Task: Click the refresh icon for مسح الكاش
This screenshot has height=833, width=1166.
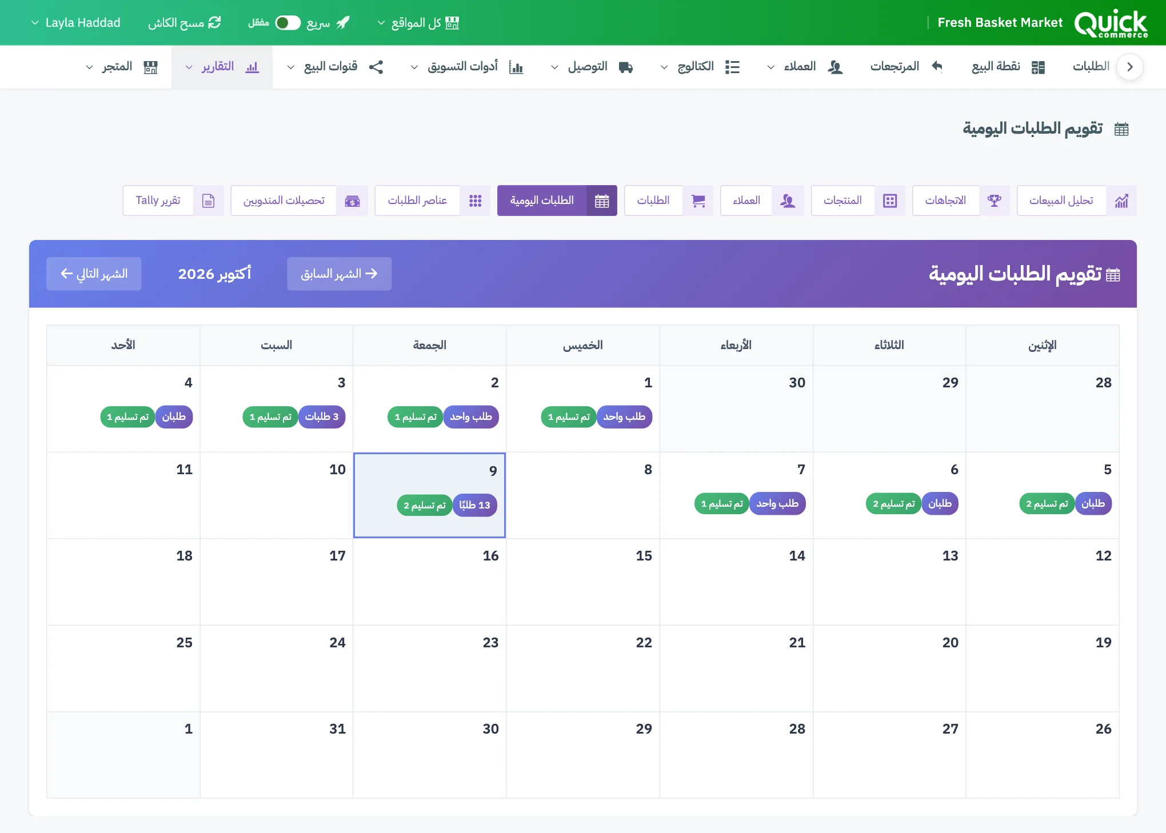Action: (x=214, y=23)
